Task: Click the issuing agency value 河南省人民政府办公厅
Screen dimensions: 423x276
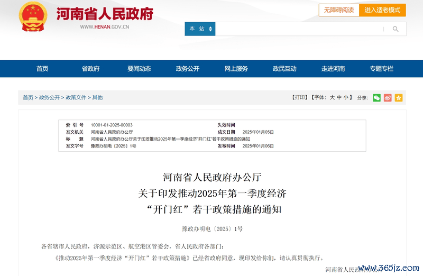Action: [x=112, y=132]
